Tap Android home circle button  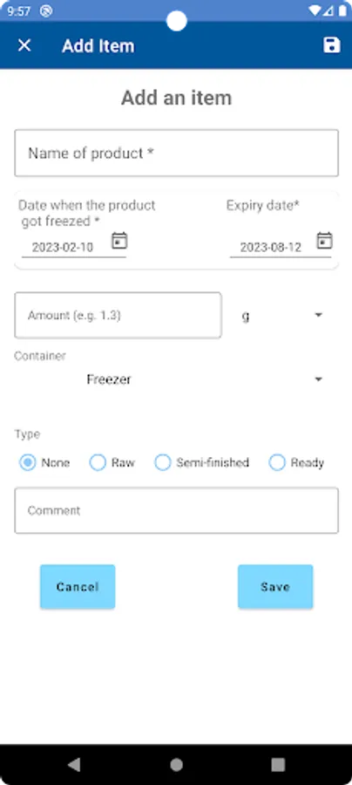pos(176,764)
